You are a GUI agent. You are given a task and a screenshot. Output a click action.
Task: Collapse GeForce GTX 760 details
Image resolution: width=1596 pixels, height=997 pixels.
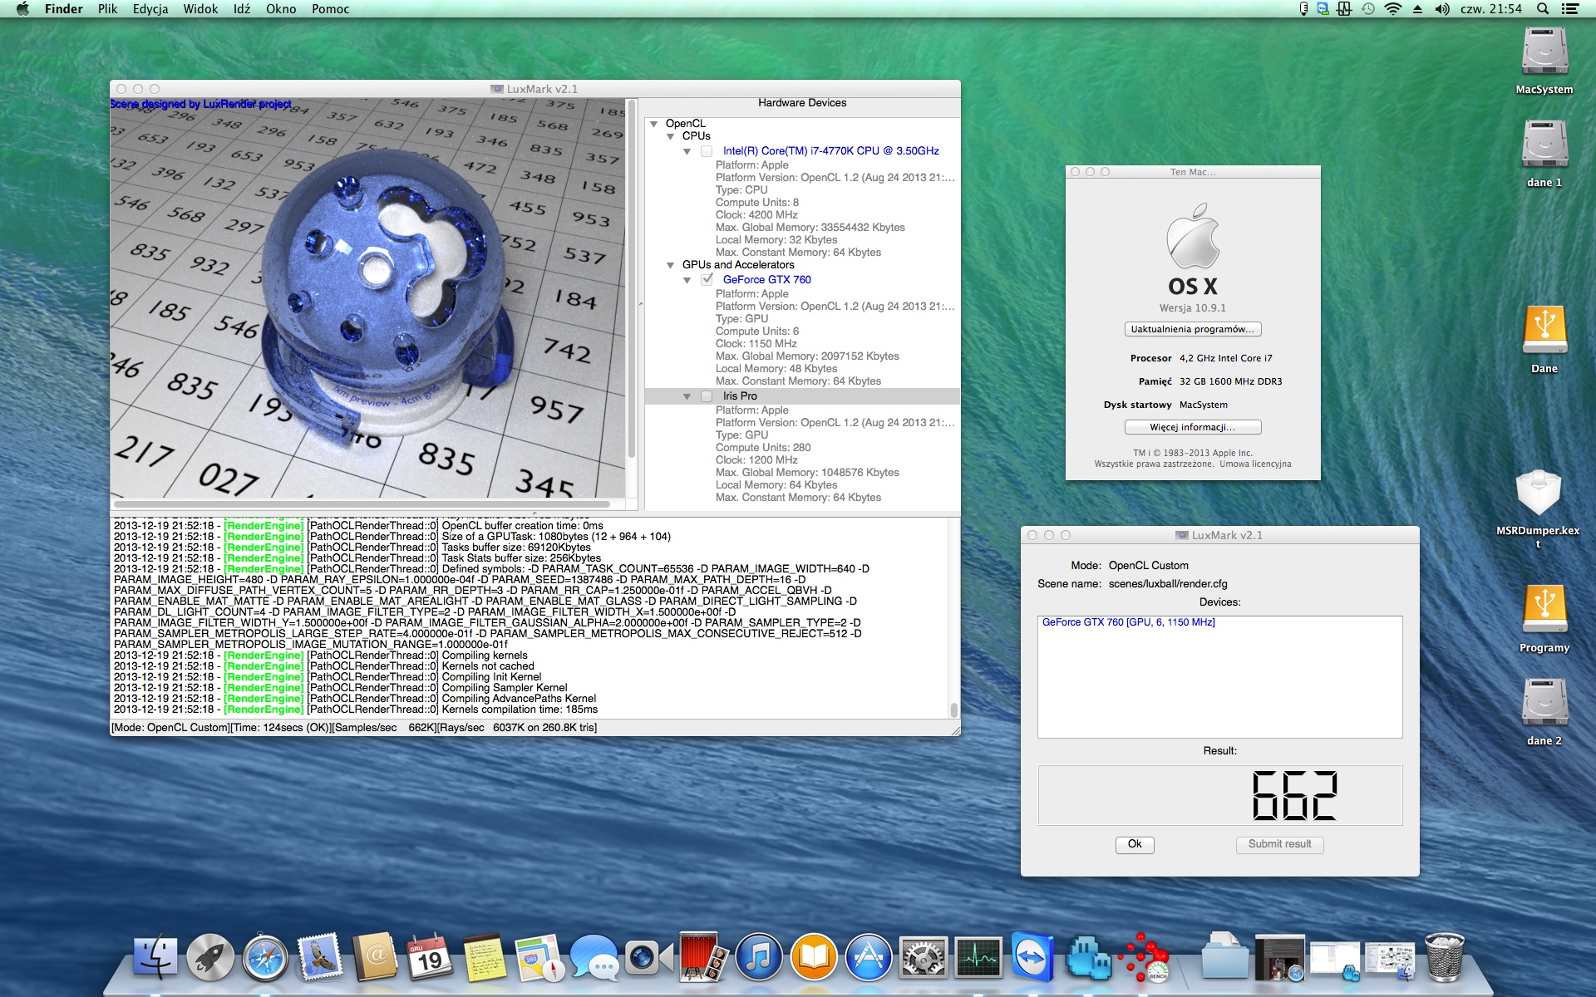coord(687,280)
